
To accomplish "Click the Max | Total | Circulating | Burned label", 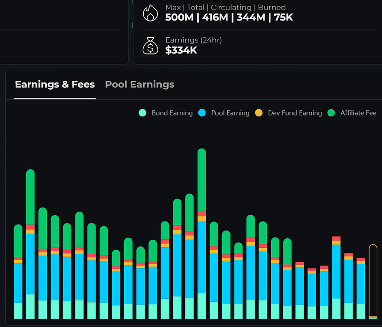I will [225, 8].
